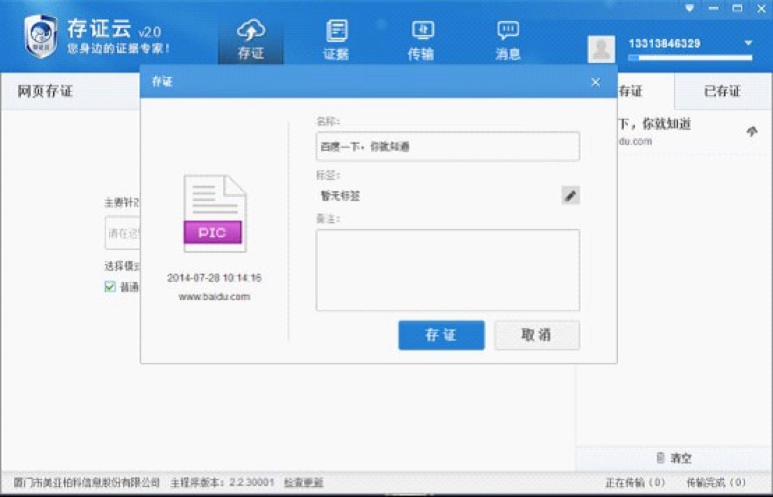Click the blue 存证 button
This screenshot has width=773, height=497.
[x=441, y=335]
